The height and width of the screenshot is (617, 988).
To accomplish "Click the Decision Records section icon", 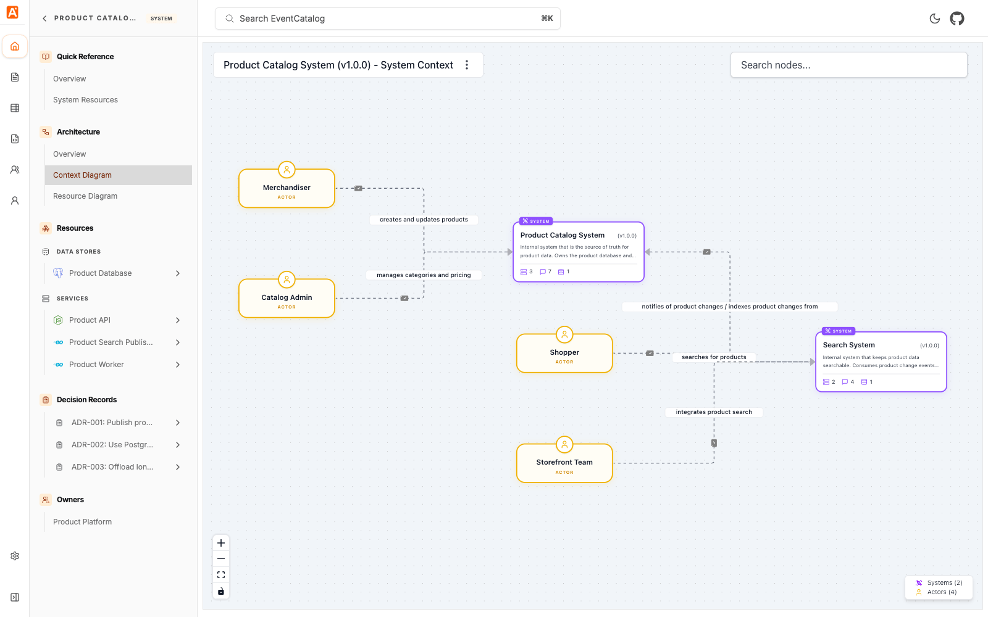I will tap(46, 400).
